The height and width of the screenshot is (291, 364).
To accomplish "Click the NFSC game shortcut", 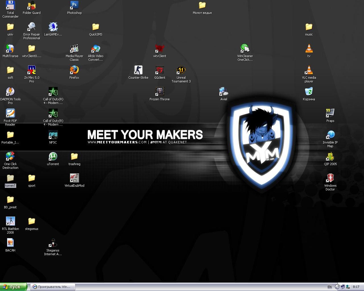I will click(53, 135).
